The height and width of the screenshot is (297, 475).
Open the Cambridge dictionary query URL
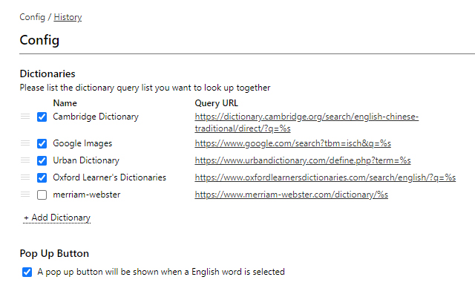click(307, 123)
